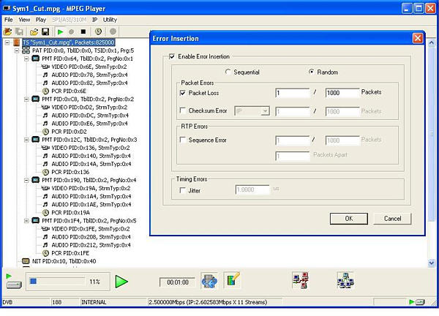Click the edit notes icon in bottom bar
The image size is (439, 316).
coord(233,281)
